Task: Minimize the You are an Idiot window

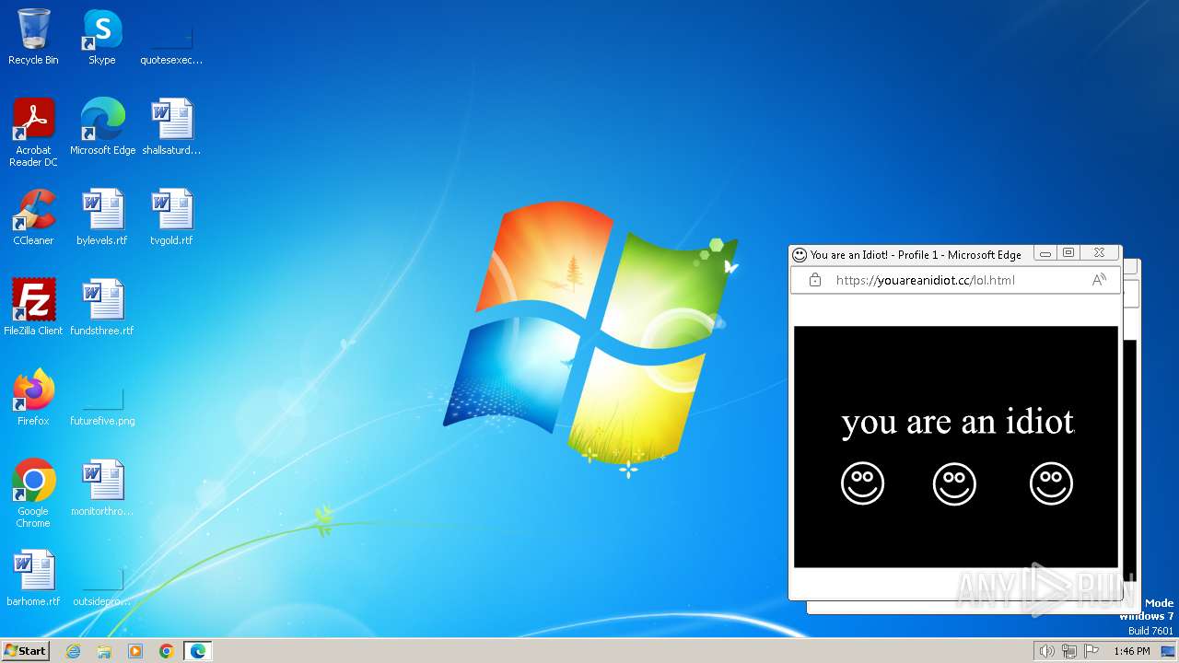Action: pyautogui.click(x=1045, y=253)
